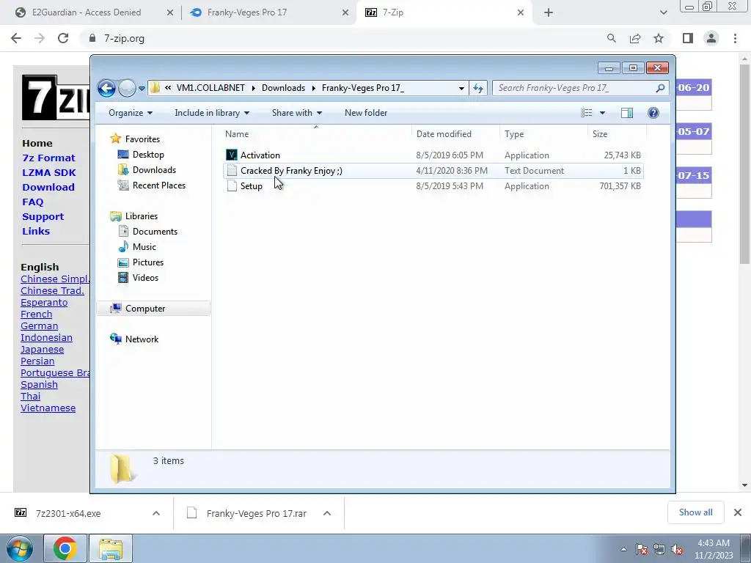Screen dimensions: 751x563
Task: Open the view options dropdown arrow
Action: (x=603, y=113)
